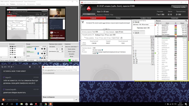Click the Покерное лобби button
The height and width of the screenshot is (106, 189).
(179, 7)
